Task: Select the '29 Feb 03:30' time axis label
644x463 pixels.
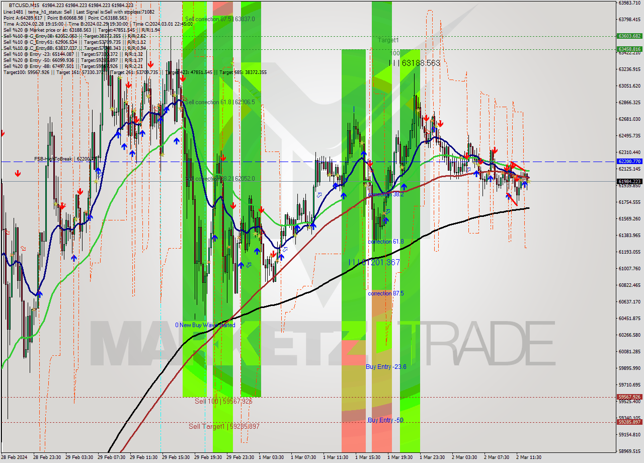Action: [79, 457]
